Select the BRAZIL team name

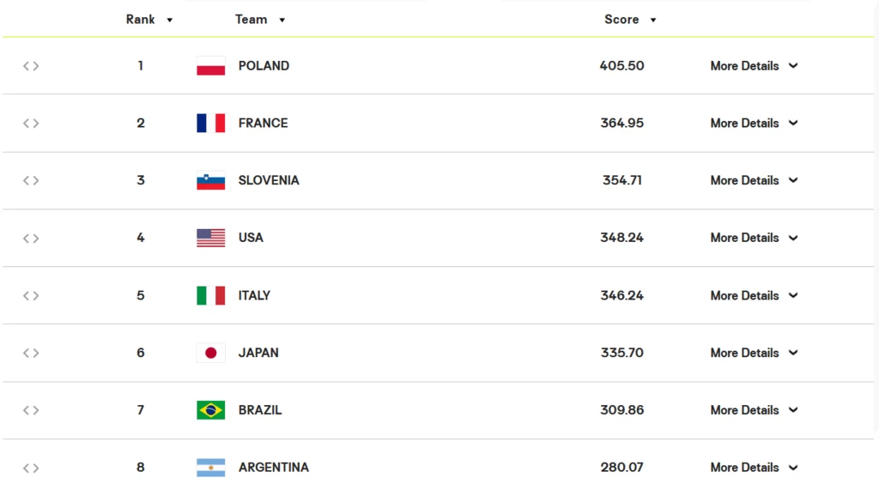point(259,410)
